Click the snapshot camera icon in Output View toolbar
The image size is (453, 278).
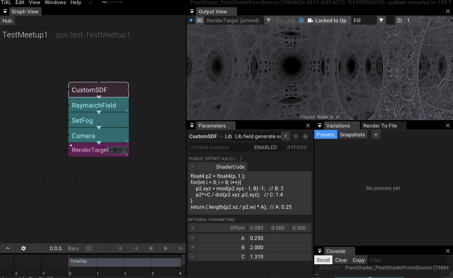[x=399, y=20]
